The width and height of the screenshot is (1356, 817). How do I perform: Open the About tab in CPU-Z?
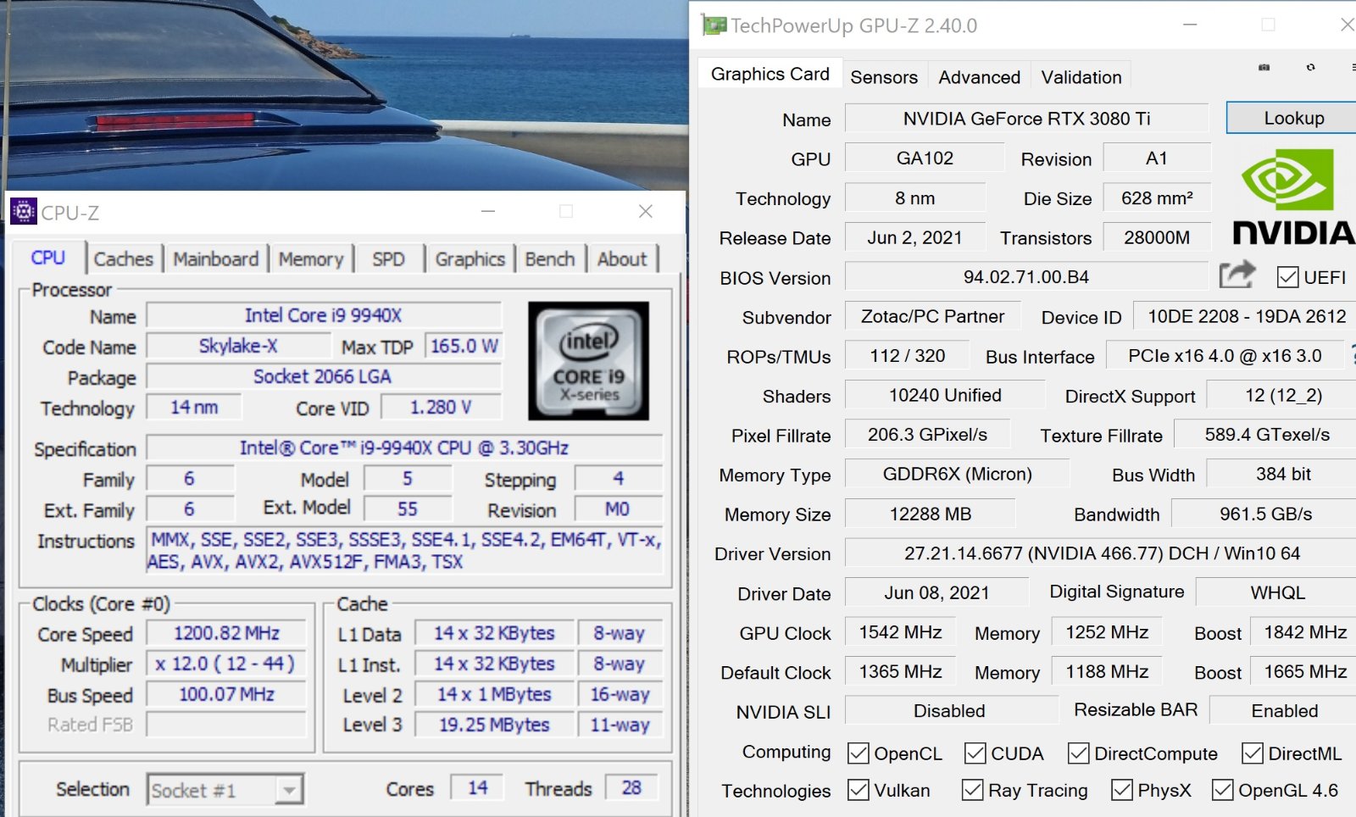(622, 258)
